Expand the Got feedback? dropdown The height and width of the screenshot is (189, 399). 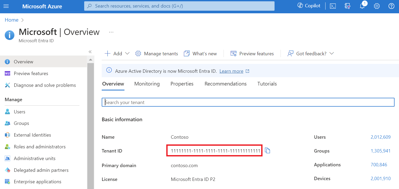(x=311, y=53)
